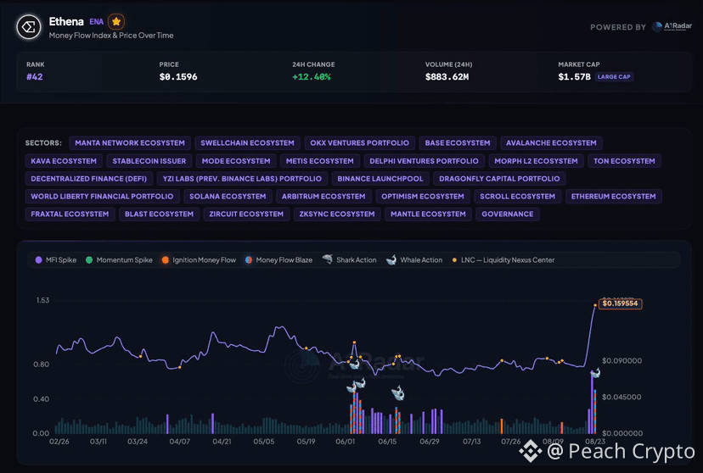This screenshot has height=473, width=703.
Task: Select the Binance Launchpool tag
Action: (380, 179)
